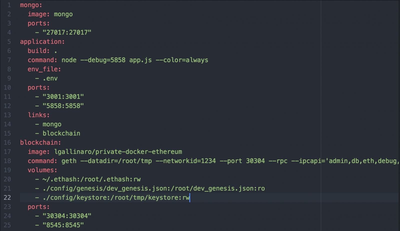This screenshot has width=400, height=231.
Task: Click the 'env_file:' key
Action: 44,69
